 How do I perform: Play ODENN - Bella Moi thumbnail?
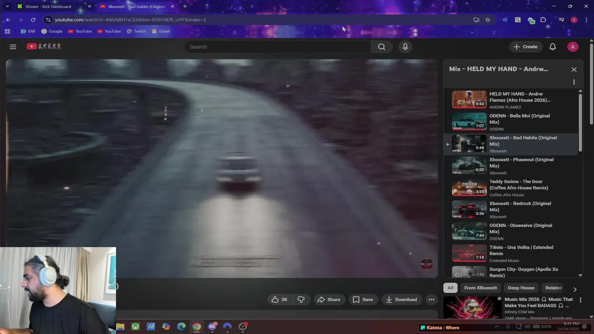469,122
